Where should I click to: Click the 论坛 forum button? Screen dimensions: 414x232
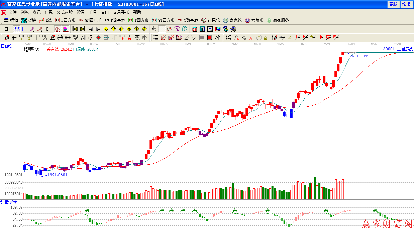pyautogui.click(x=406, y=4)
